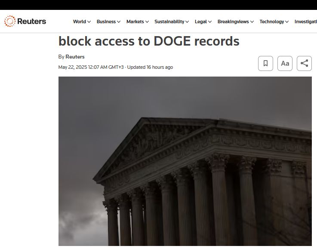Image resolution: width=317 pixels, height=249 pixels.
Task: Expand the World chevron
Action: click(89, 22)
